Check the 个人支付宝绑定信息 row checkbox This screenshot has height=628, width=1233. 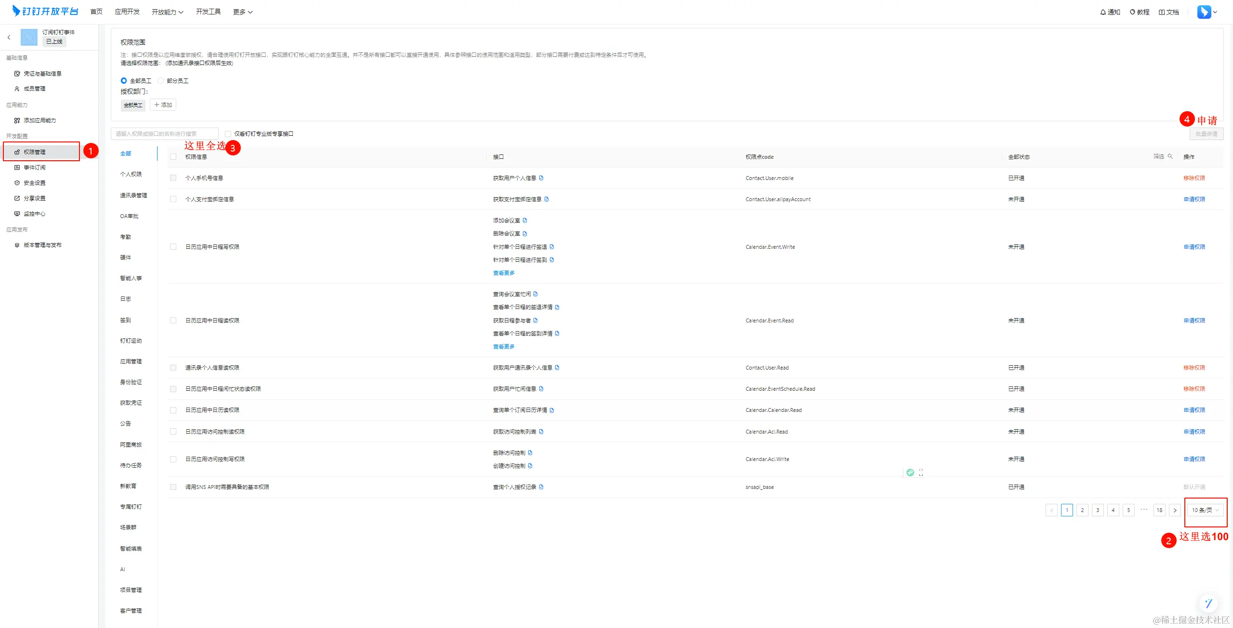[173, 199]
